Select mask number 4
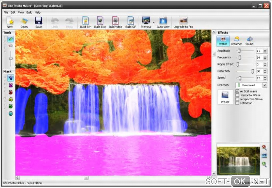The height and width of the screenshot is (188, 272). (11, 99)
